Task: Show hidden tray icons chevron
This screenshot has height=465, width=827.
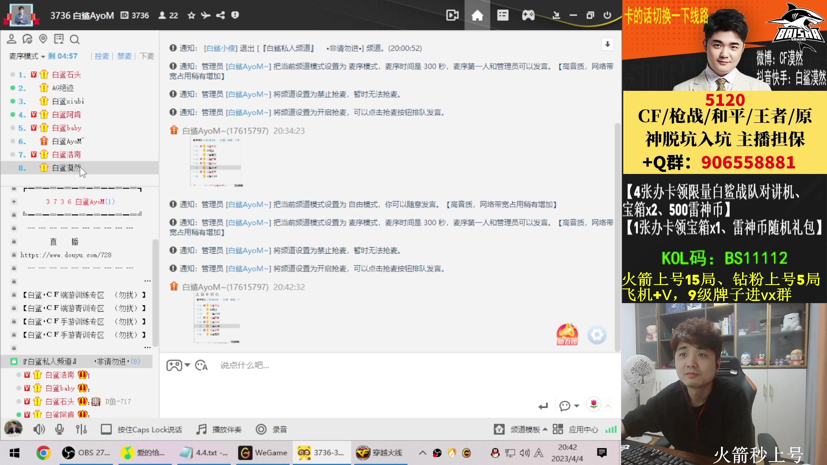Action: [423, 453]
